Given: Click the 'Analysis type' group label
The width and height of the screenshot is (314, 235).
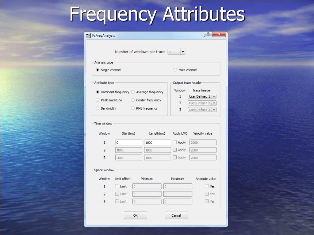Looking at the screenshot, I should tap(104, 62).
